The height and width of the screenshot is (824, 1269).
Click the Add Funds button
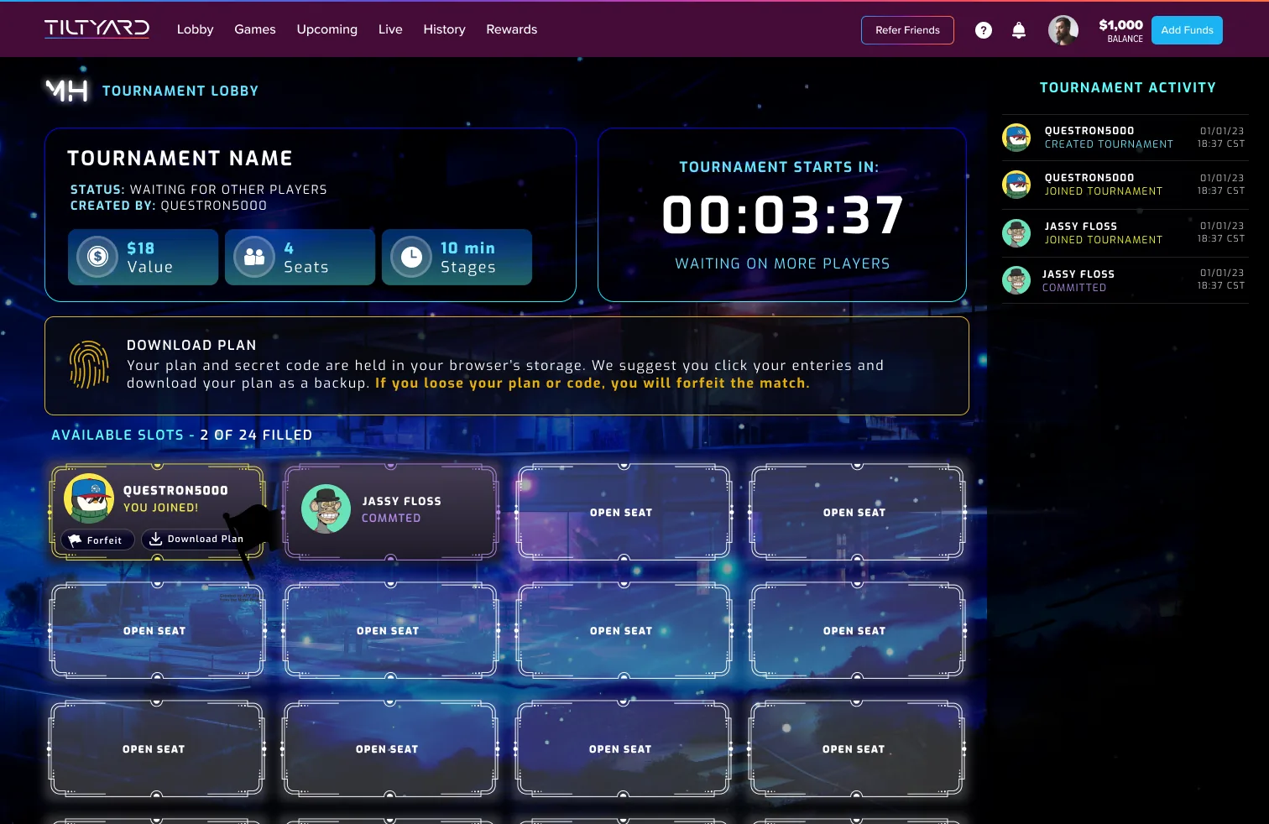coord(1187,30)
